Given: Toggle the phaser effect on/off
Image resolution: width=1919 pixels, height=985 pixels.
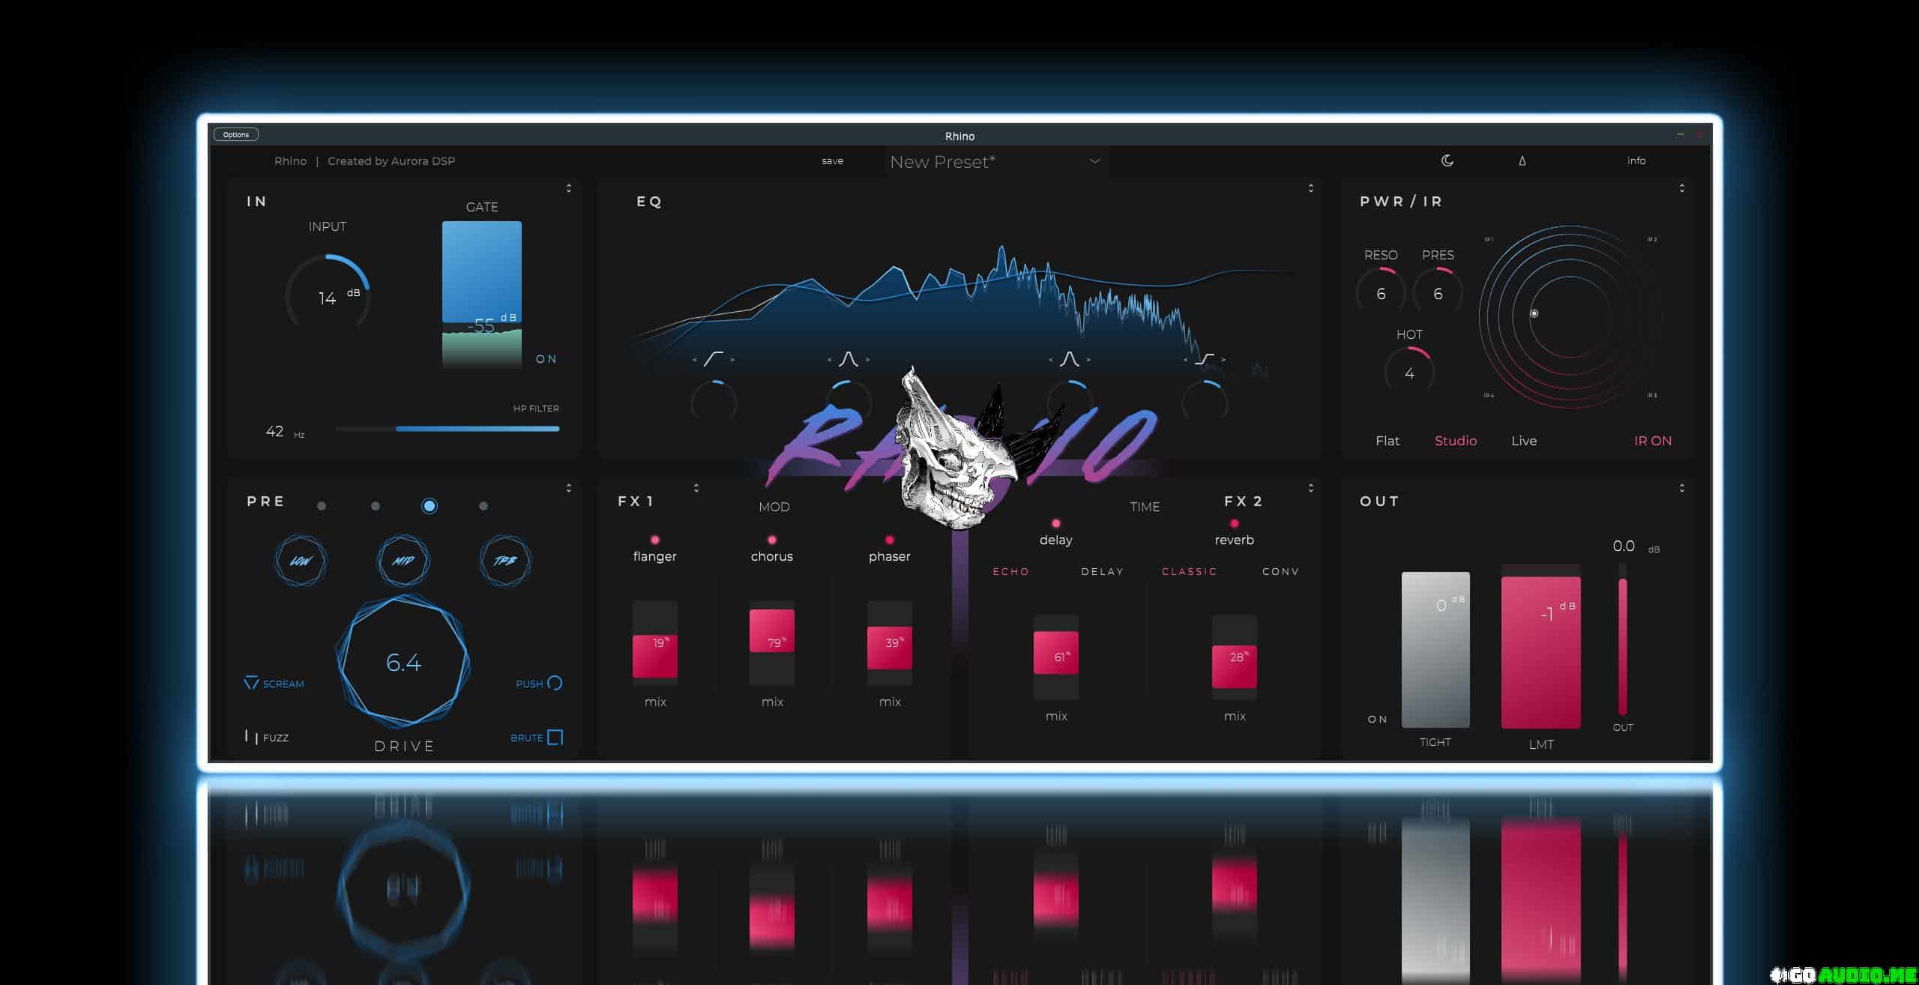Looking at the screenshot, I should [889, 539].
